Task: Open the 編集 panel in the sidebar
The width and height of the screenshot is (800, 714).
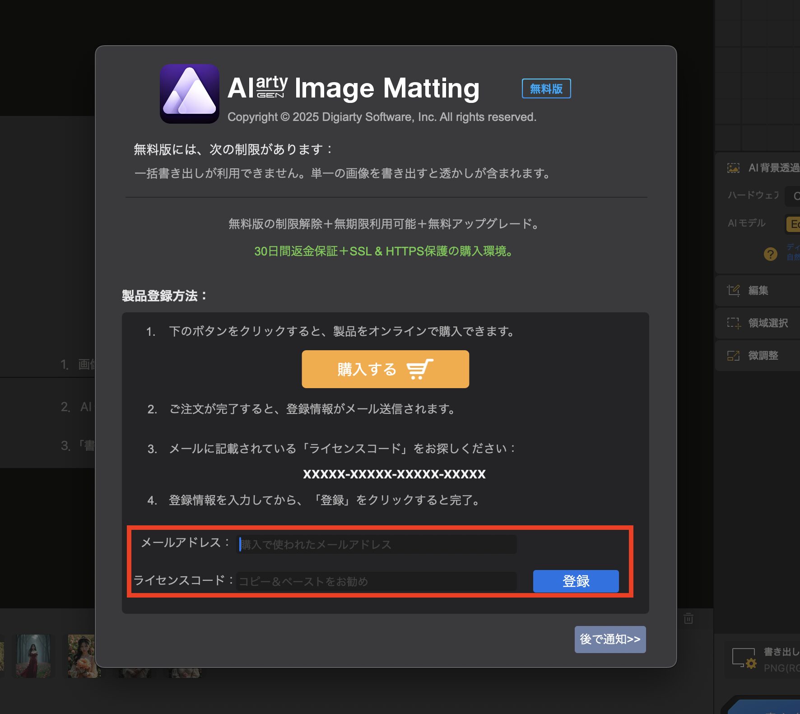Action: (x=758, y=290)
